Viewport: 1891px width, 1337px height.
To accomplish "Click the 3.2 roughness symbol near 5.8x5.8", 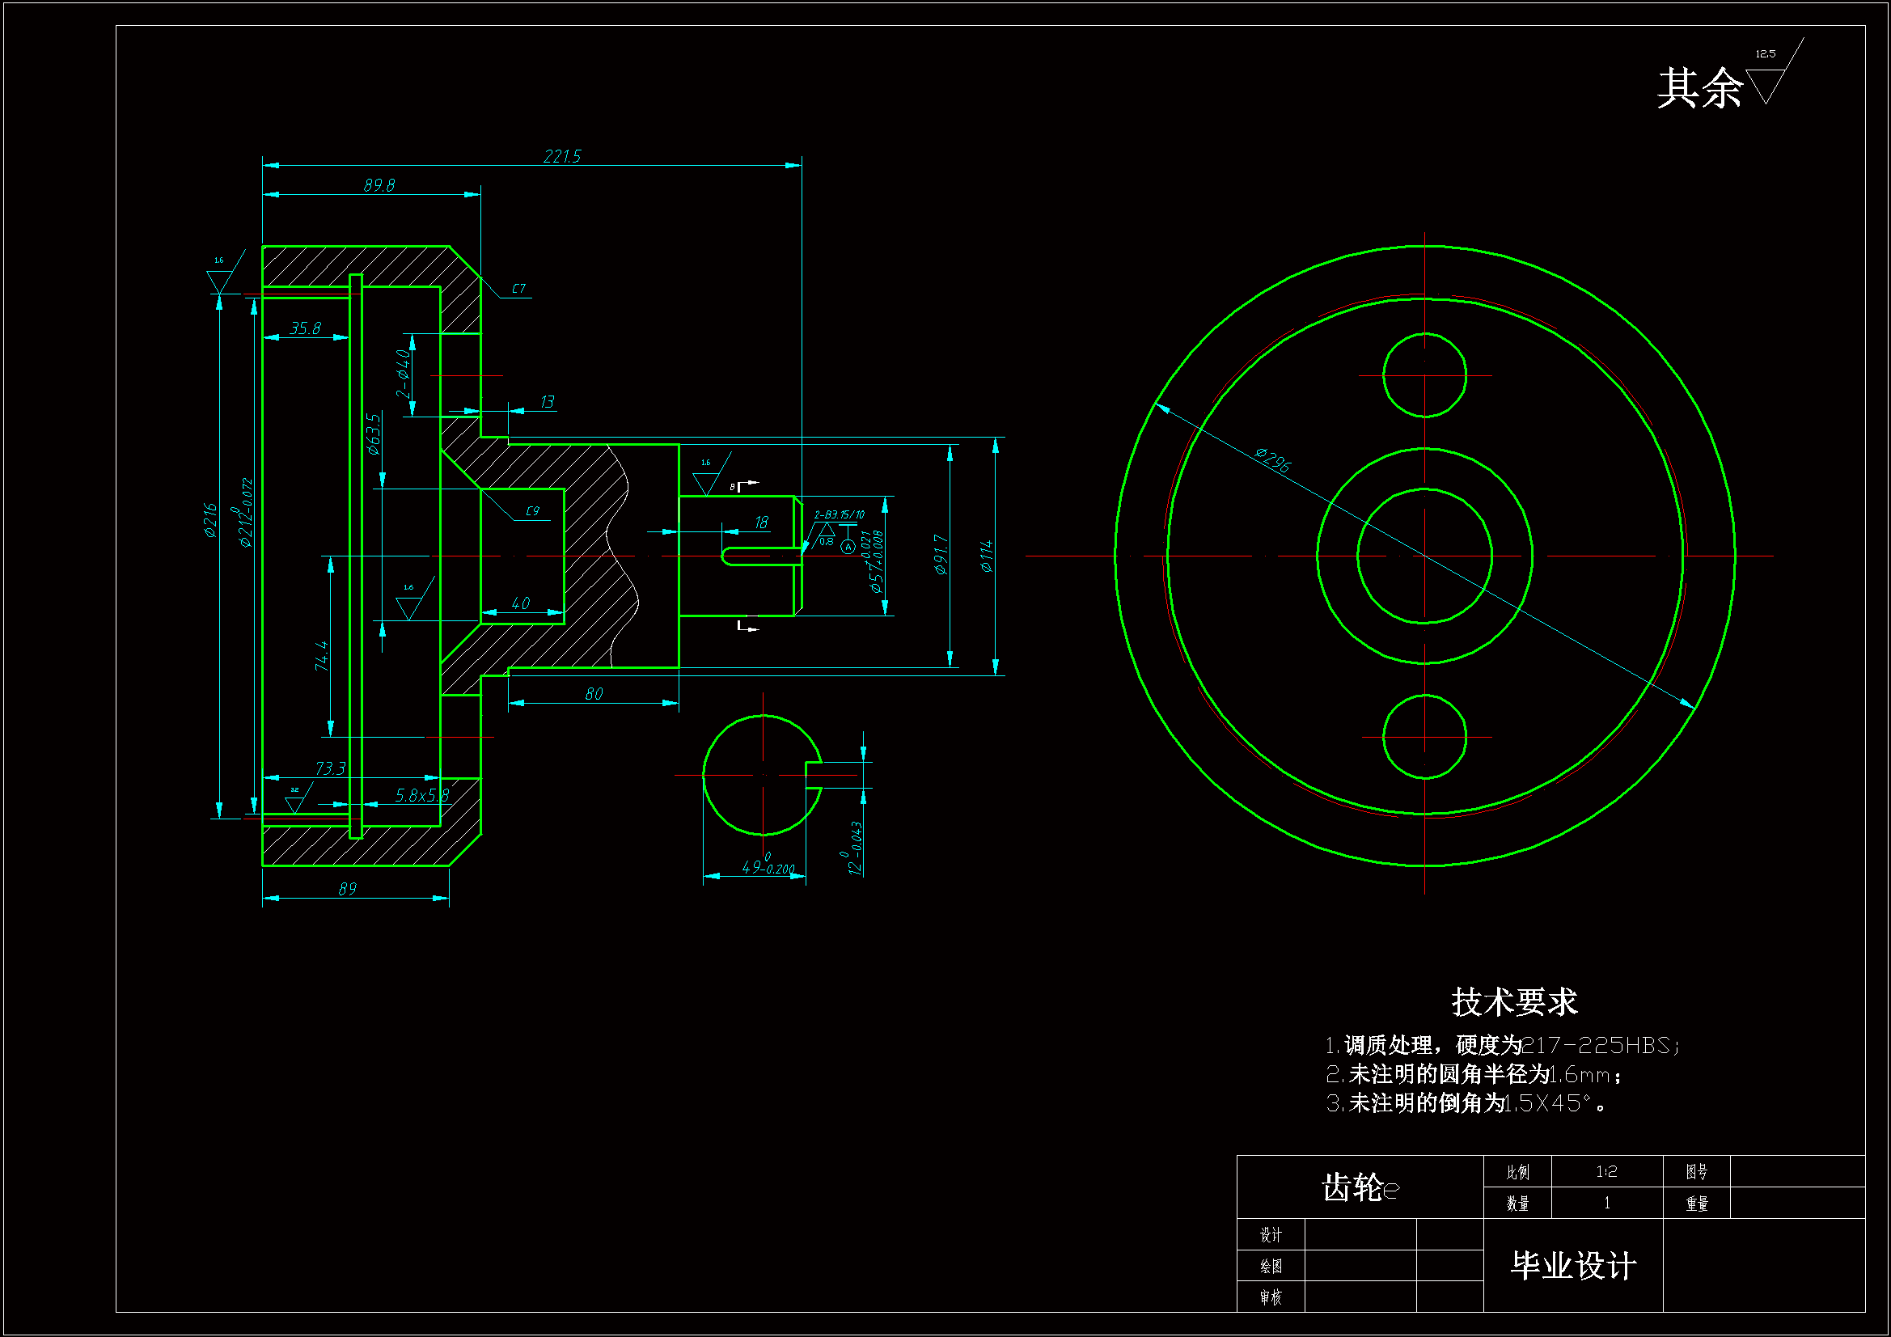I will pyautogui.click(x=295, y=801).
